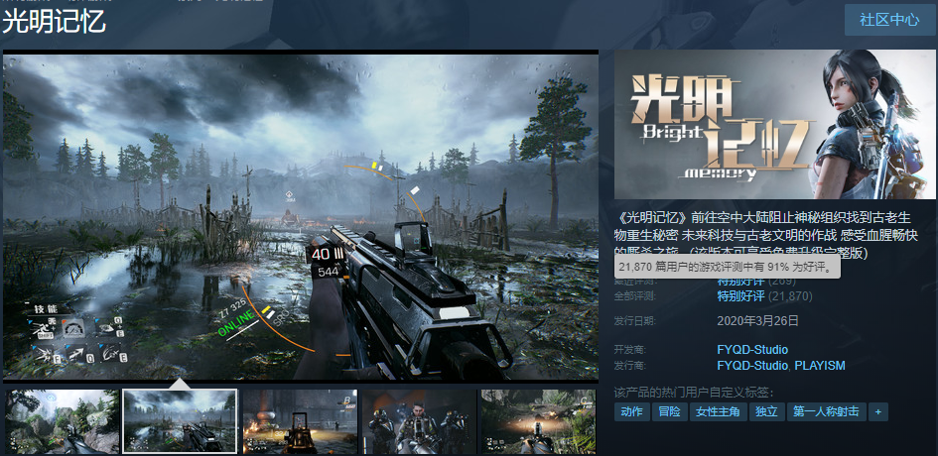Click the game description paragraph text
Screen dimensions: 938x456
coord(766,235)
